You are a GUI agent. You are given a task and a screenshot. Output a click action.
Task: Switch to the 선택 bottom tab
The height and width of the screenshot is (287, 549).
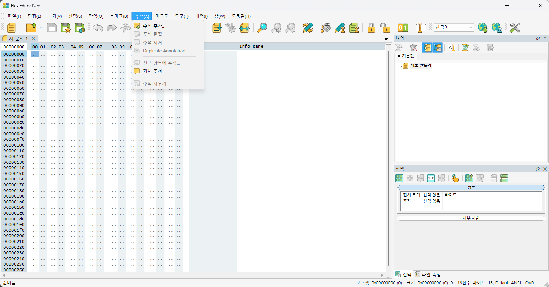(404, 275)
